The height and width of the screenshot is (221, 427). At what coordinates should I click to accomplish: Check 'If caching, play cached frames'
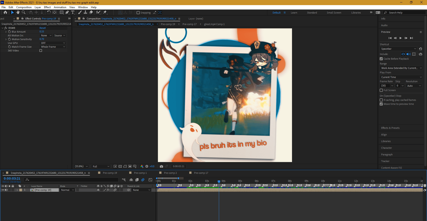tap(381, 100)
